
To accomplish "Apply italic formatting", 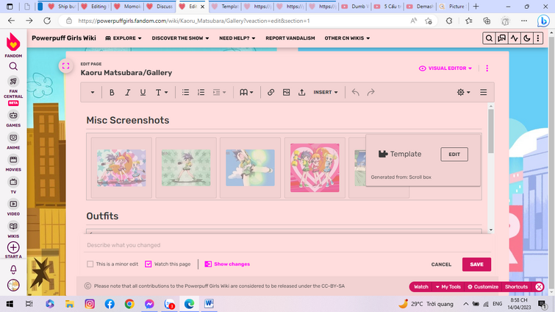I will [127, 93].
